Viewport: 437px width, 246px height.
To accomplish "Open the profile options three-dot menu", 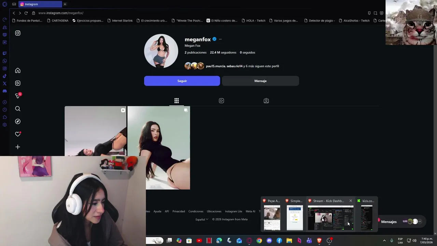I will pyautogui.click(x=220, y=39).
